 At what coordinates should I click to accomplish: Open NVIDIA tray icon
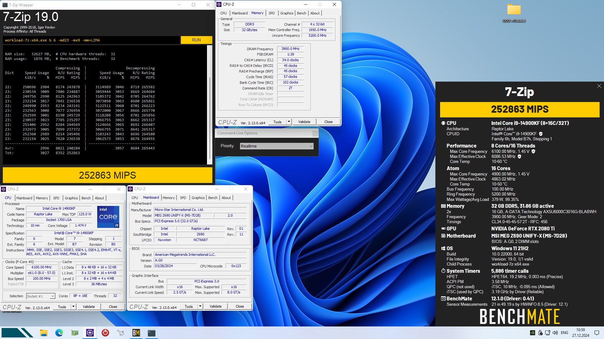533,333
